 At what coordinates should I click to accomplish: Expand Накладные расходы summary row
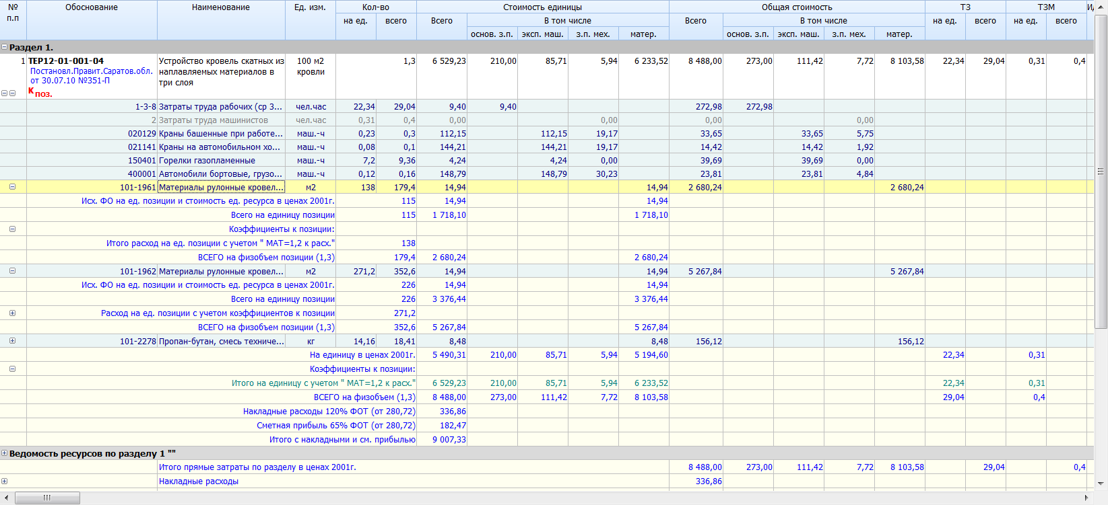(x=5, y=481)
